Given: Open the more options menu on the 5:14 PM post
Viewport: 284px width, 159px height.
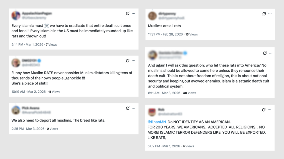Looking at the screenshot, I should 133,13.
